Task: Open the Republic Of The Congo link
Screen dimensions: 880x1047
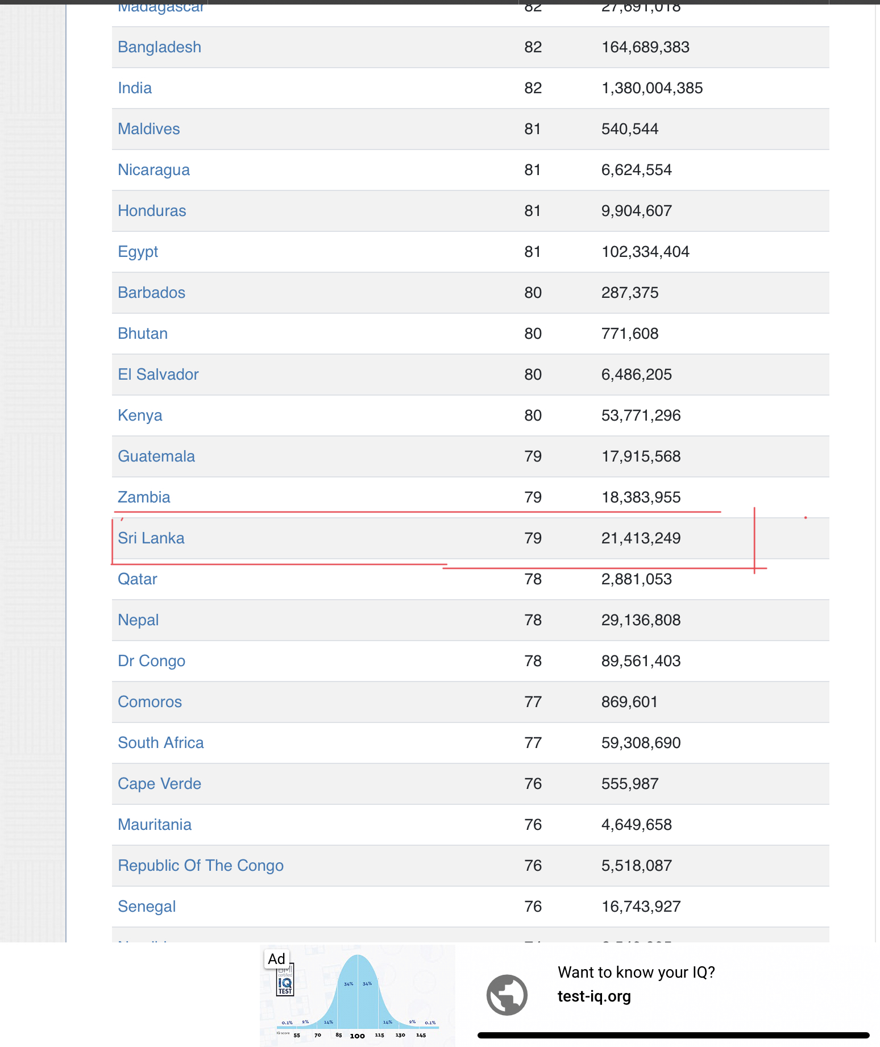Action: [201, 866]
